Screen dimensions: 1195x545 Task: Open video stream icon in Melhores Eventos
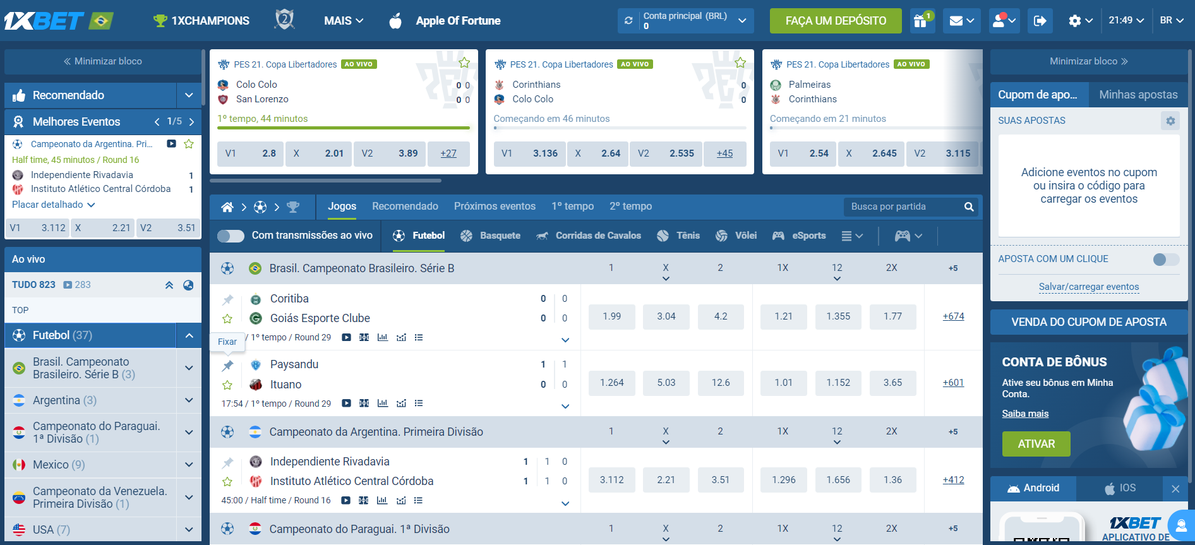click(171, 144)
